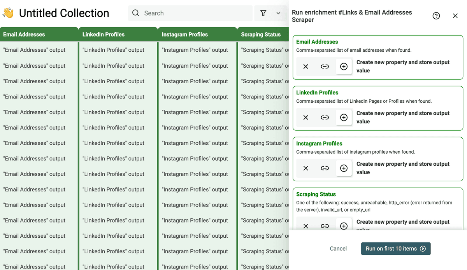Click the Instagram Profiles heading in panel

pyautogui.click(x=319, y=144)
